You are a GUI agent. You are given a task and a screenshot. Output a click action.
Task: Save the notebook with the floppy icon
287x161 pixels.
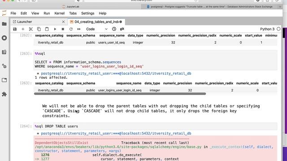(15, 29)
